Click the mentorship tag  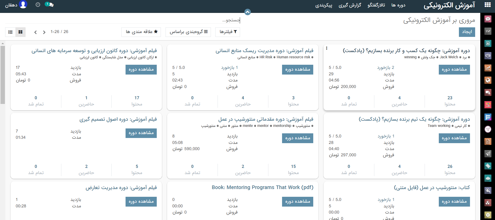(282, 126)
